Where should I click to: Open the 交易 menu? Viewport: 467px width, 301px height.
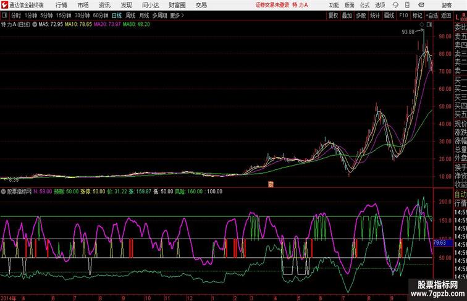tap(201, 5)
